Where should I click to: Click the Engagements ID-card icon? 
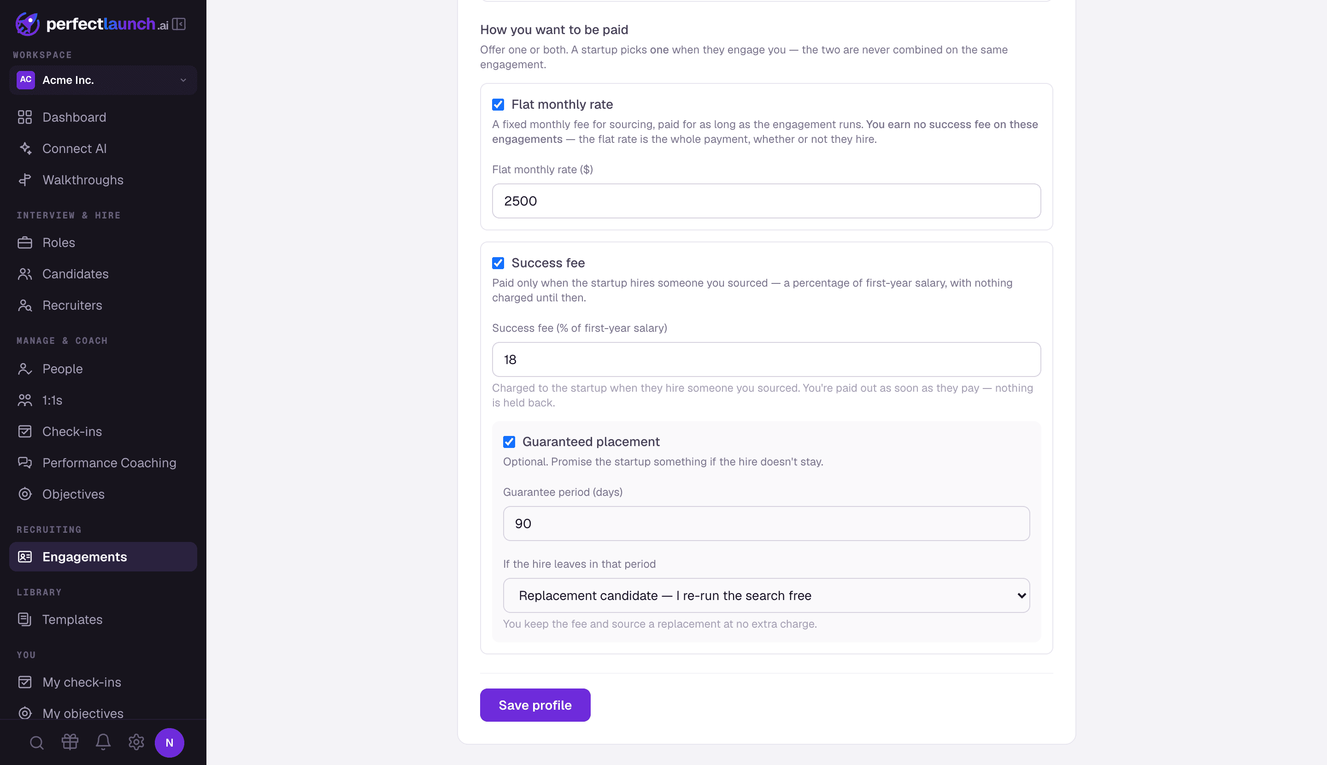(x=25, y=557)
